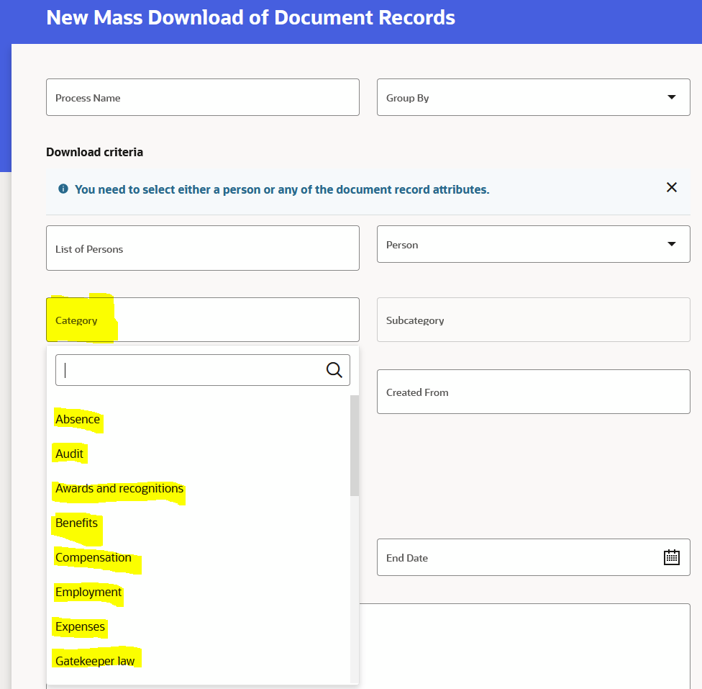This screenshot has height=689, width=702.
Task: Click the Subcategory field
Action: [533, 320]
